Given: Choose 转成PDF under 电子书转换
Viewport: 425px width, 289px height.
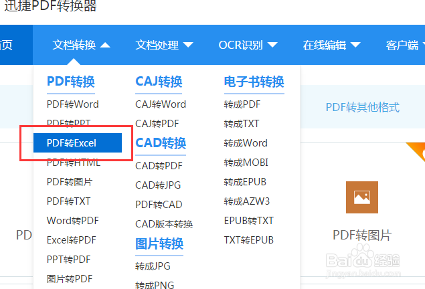Looking at the screenshot, I should [x=242, y=104].
